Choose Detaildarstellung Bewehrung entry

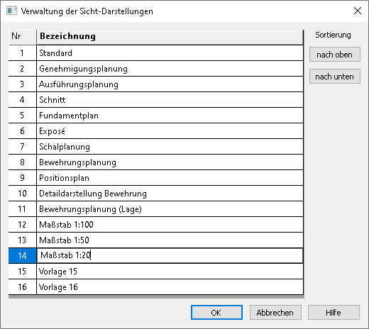click(x=170, y=194)
